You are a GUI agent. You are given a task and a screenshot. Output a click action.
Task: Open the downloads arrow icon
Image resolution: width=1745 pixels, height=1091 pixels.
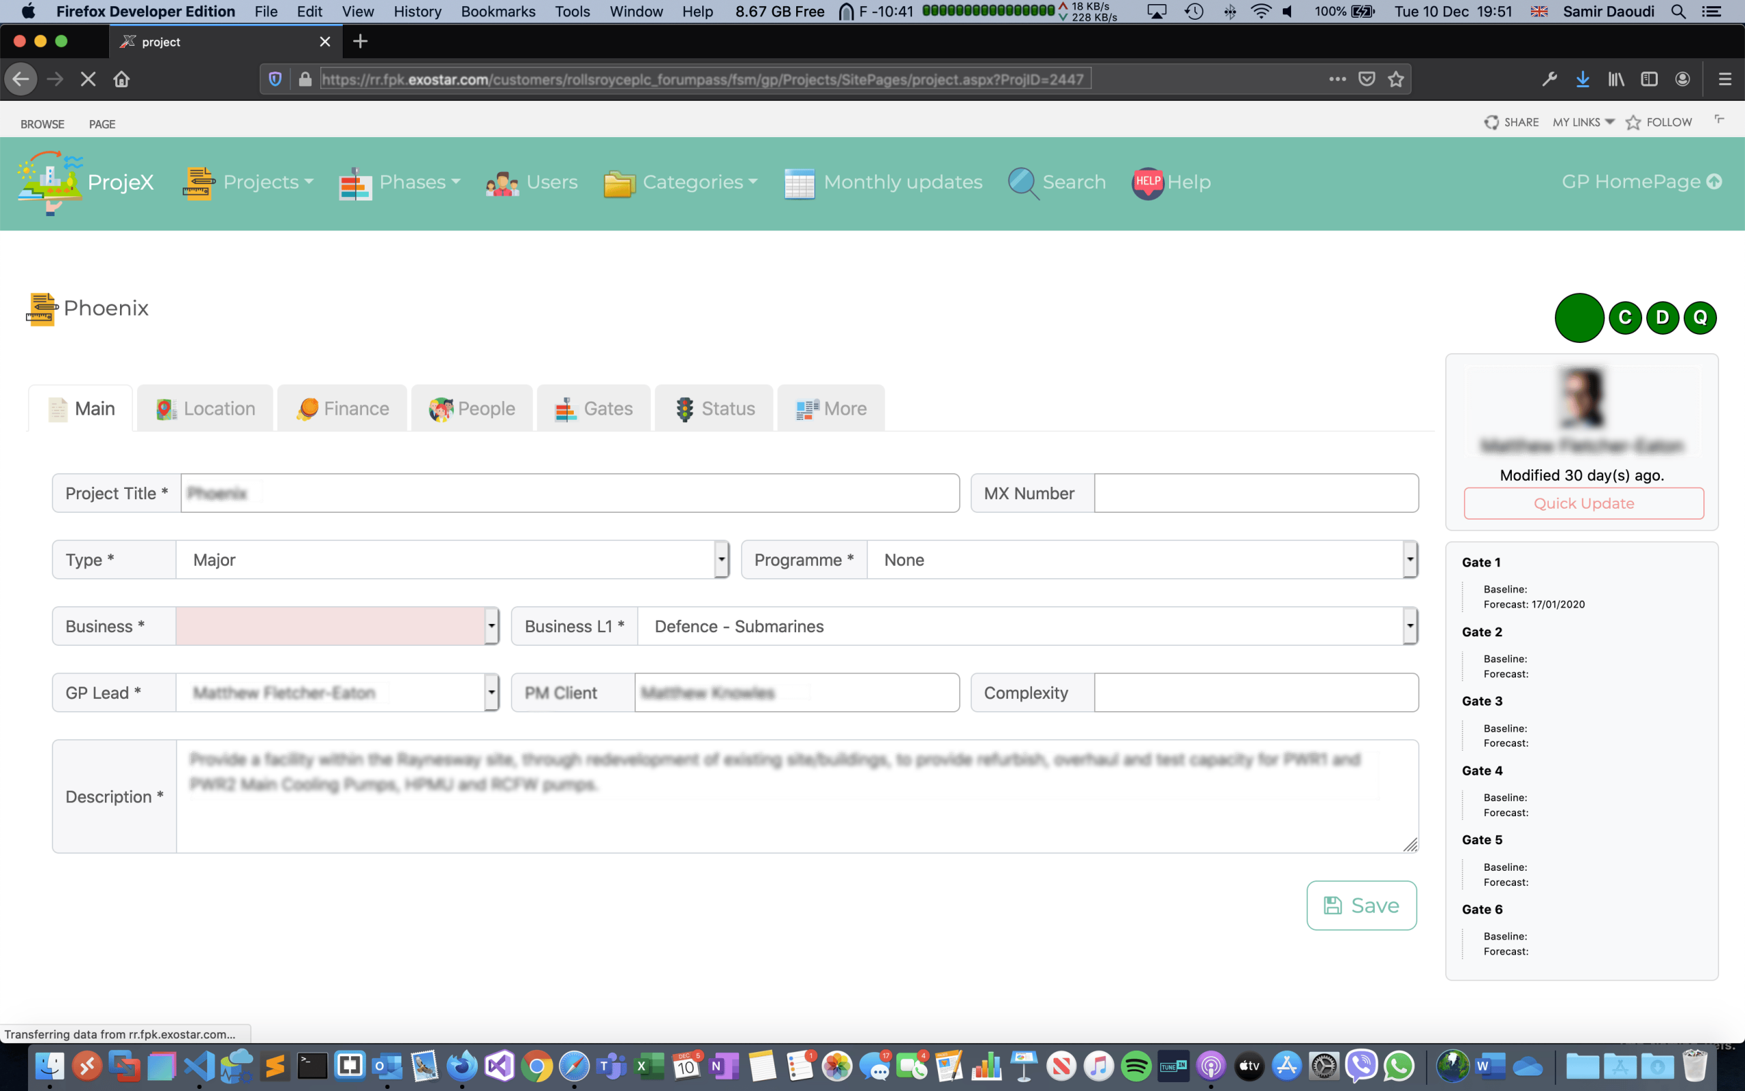click(1583, 79)
